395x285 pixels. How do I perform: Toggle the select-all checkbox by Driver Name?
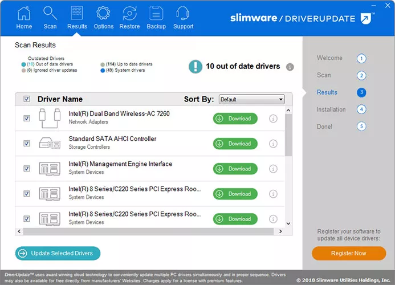26,99
